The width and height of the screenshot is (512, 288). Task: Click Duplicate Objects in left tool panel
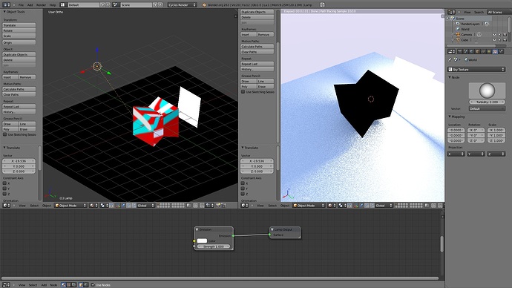19,54
